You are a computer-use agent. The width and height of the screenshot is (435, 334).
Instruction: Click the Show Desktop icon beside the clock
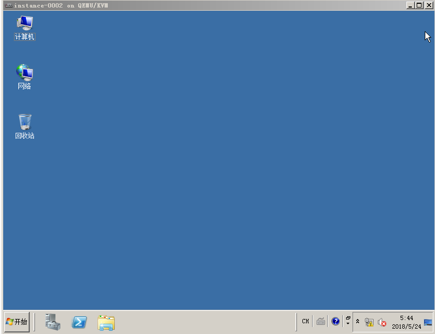click(428, 322)
